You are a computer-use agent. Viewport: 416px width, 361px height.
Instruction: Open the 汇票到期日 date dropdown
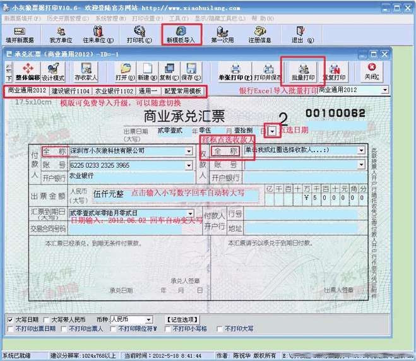191,213
